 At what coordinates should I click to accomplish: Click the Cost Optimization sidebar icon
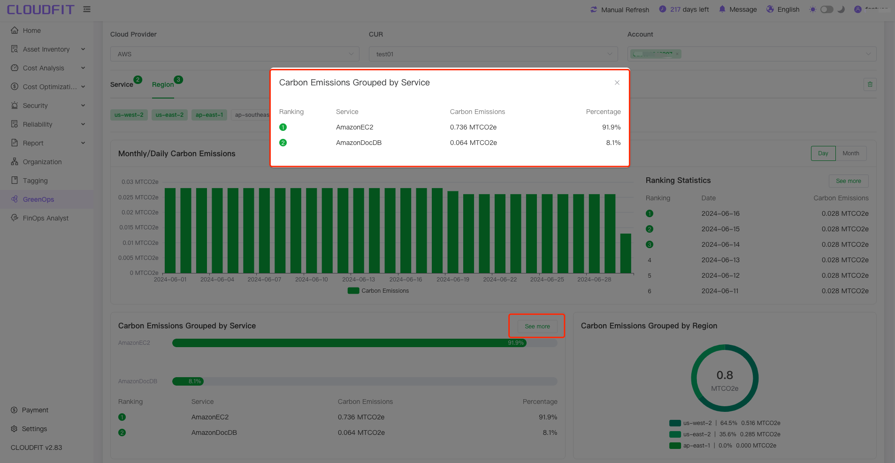(15, 86)
